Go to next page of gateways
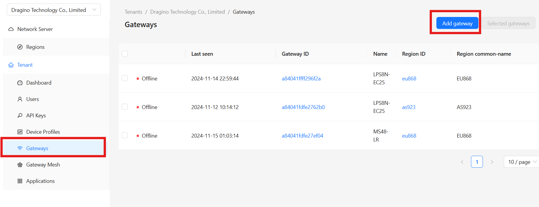Image resolution: width=539 pixels, height=207 pixels. 492,162
